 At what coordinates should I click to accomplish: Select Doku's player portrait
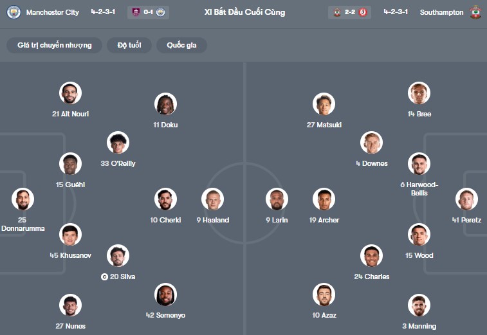click(x=165, y=104)
